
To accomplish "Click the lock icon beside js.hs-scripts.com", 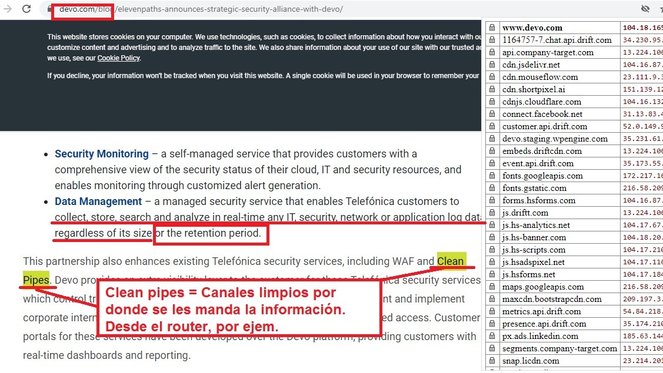I will click(492, 250).
